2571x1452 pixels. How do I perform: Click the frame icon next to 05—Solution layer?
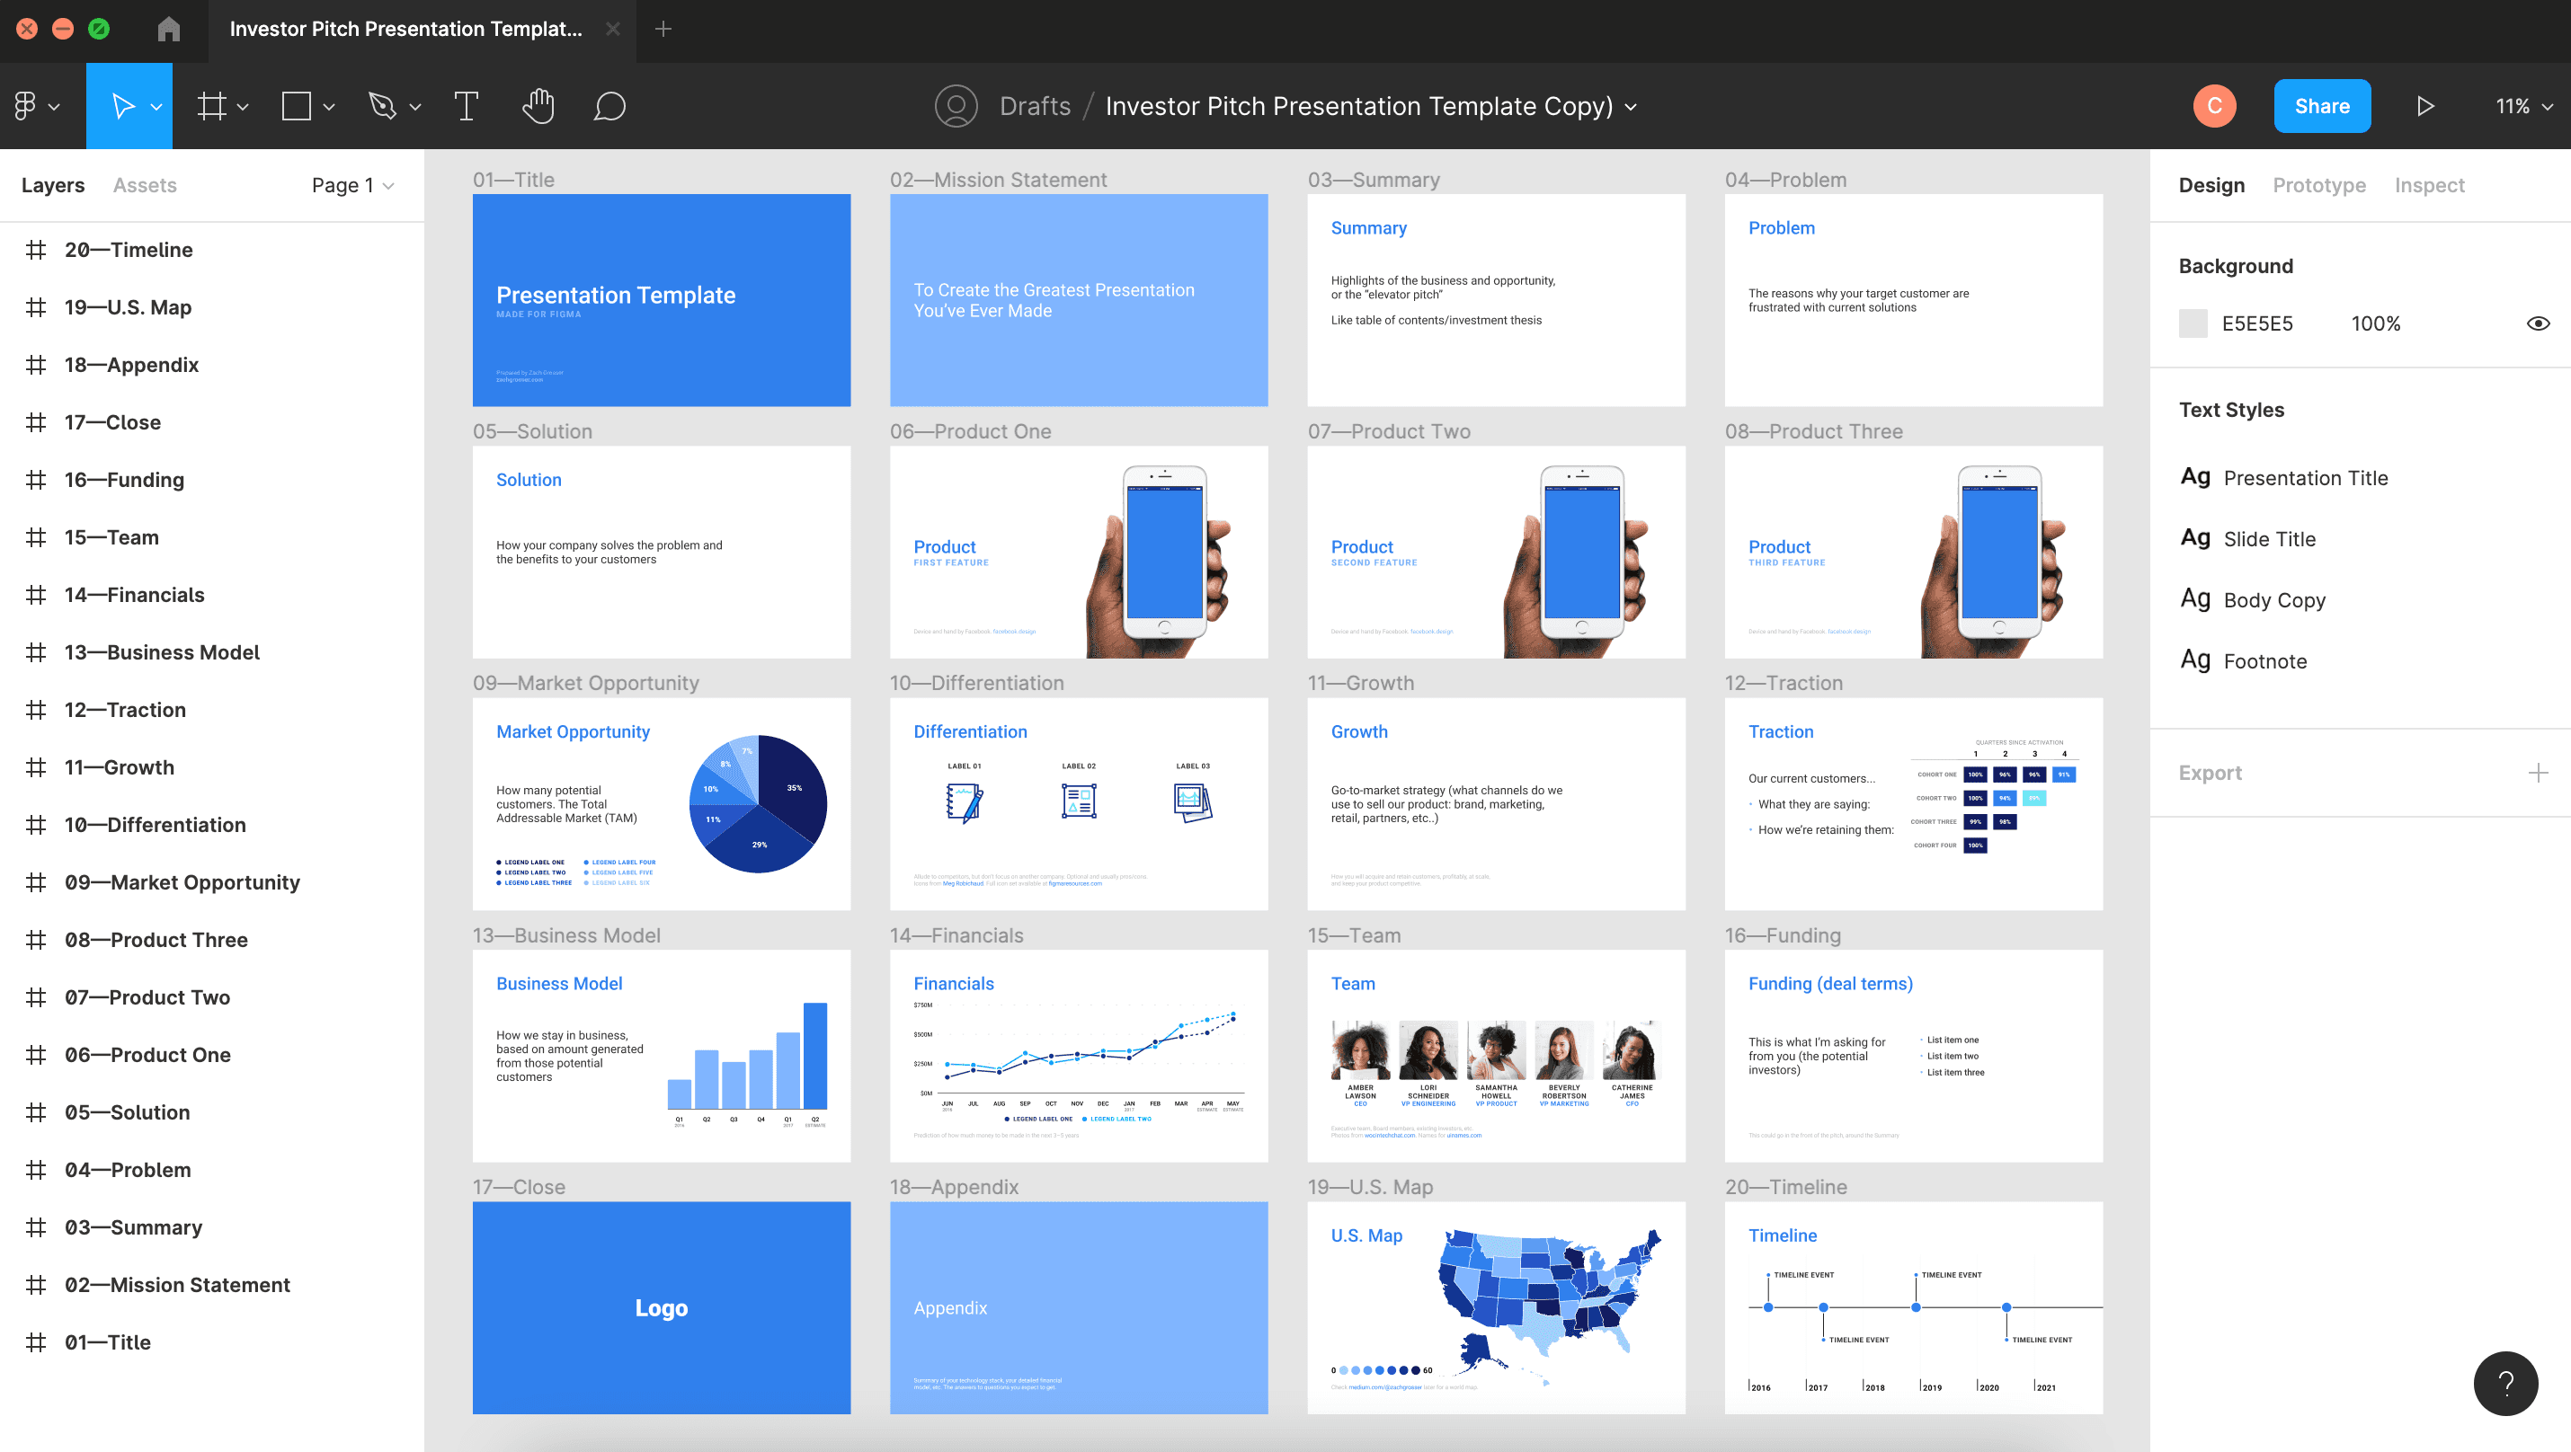36,1112
